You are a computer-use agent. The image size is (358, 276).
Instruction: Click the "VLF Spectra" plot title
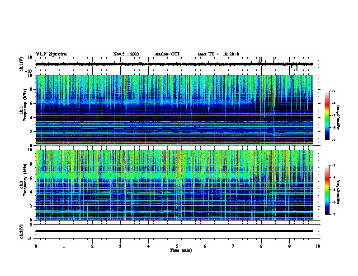(51, 54)
